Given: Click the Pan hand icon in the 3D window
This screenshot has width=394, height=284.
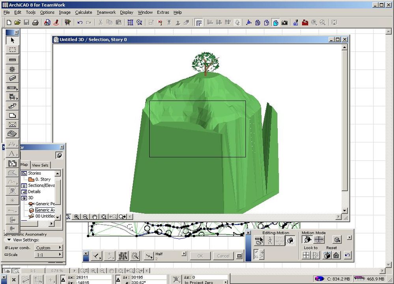Looking at the screenshot, I should pyautogui.click(x=95, y=217).
